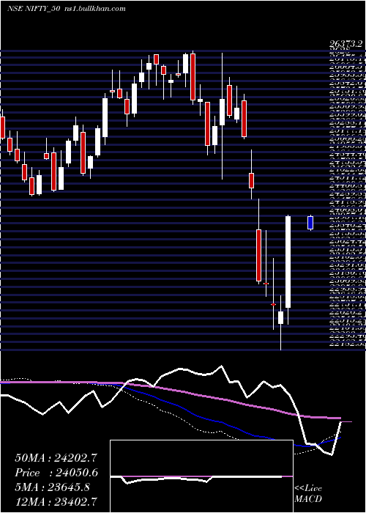This screenshot has width=366, height=513.
Task: Select the 50MA : 24202.7 readout
Action: point(56,458)
